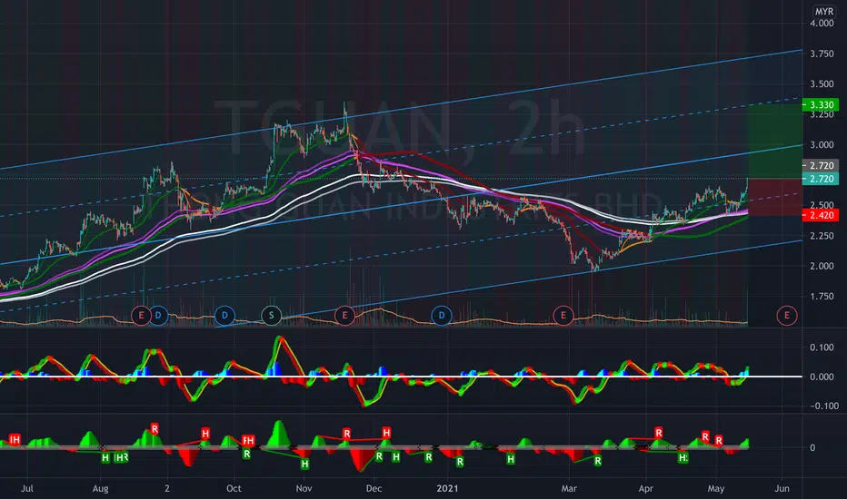Click the earnings E marker before March
This screenshot has width=847, height=499.
pyautogui.click(x=563, y=315)
